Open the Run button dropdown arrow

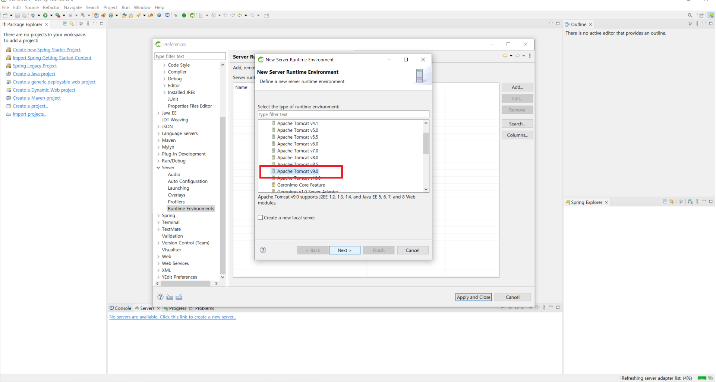click(x=51, y=15)
